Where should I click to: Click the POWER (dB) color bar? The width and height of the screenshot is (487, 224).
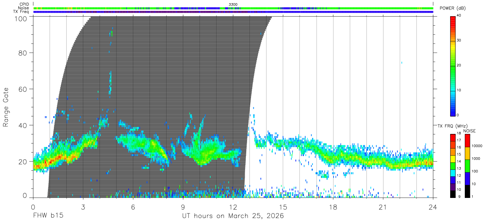(x=452, y=66)
